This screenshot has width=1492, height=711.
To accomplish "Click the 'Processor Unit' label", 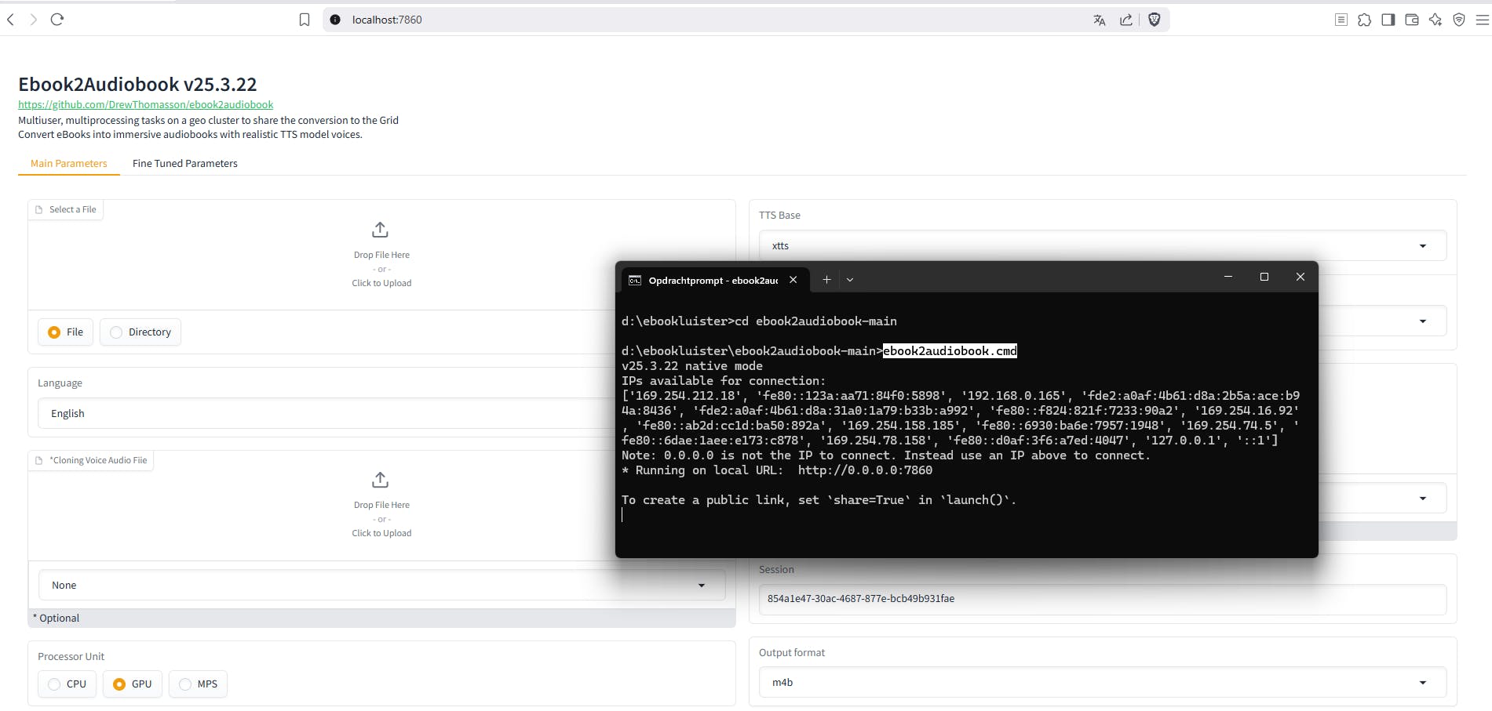I will [x=71, y=657].
